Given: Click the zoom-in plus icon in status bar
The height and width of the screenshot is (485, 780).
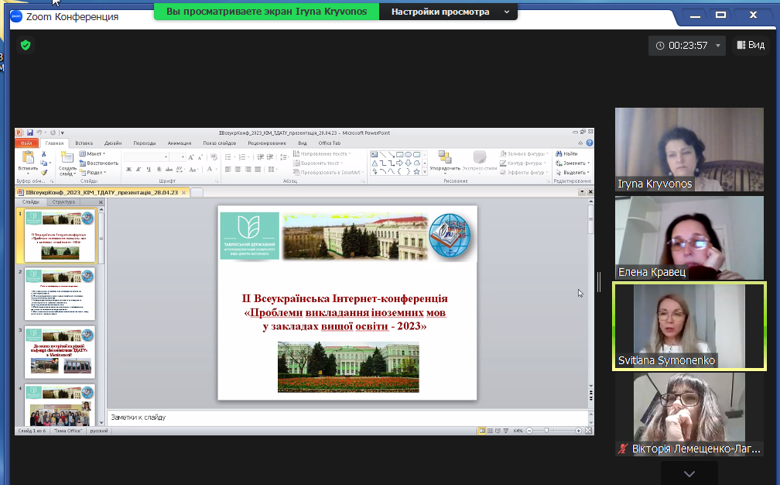Looking at the screenshot, I should 578,430.
